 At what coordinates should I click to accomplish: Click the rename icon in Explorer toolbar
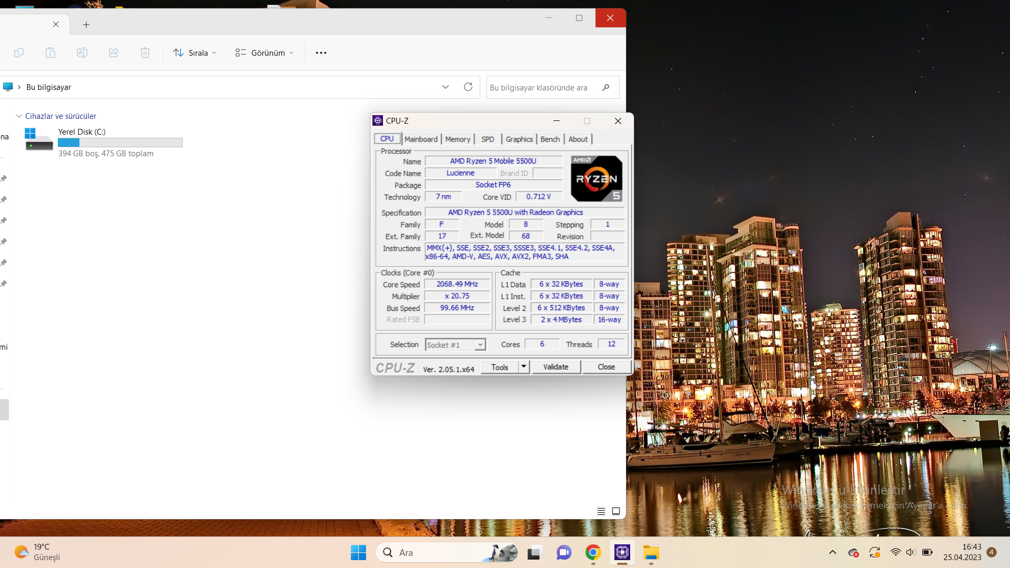click(x=82, y=53)
